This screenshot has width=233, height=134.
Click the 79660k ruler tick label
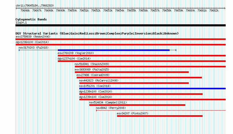click(x=190, y=10)
